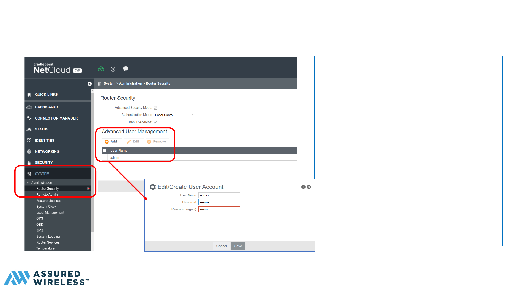Check the admin user row checkbox
513x289 pixels.
105,158
